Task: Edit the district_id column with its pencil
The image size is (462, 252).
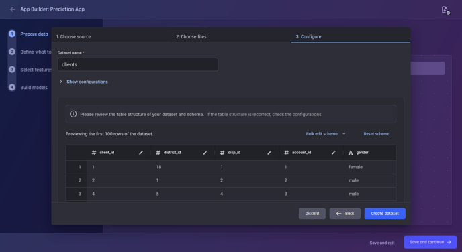Action: 205,153
